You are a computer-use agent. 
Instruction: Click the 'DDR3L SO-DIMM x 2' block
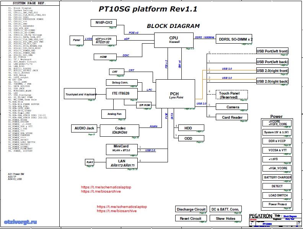coord(234,39)
